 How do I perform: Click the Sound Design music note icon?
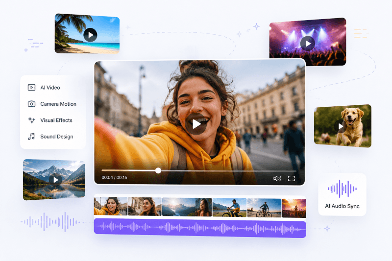[x=31, y=137]
